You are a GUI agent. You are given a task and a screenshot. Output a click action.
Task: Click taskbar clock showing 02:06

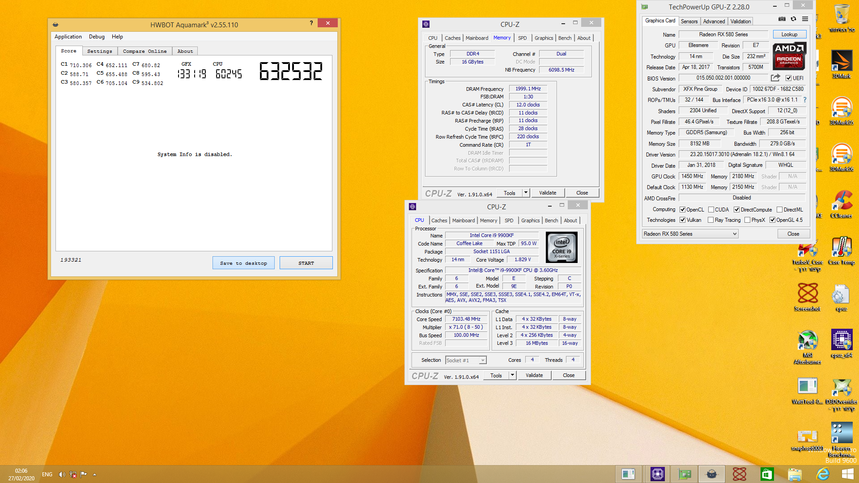[21, 475]
